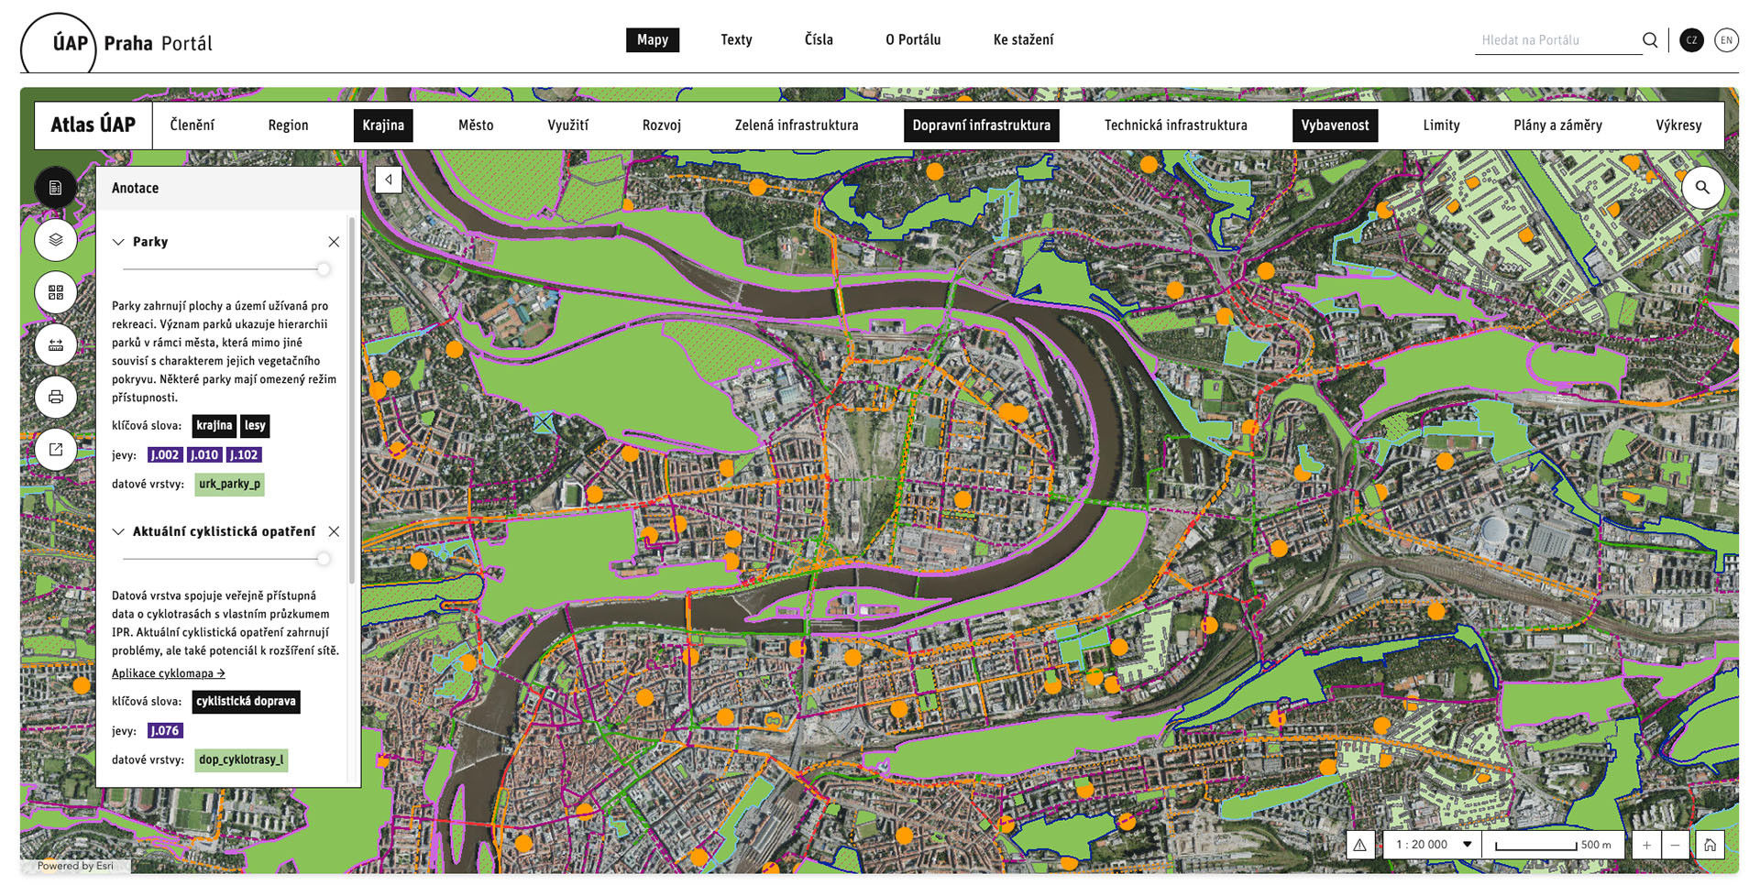Click the share/export external link icon
The width and height of the screenshot is (1760, 885).
click(x=56, y=449)
